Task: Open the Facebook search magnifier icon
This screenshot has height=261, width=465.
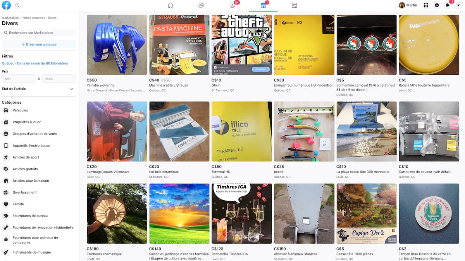Action: pyautogui.click(x=17, y=5)
